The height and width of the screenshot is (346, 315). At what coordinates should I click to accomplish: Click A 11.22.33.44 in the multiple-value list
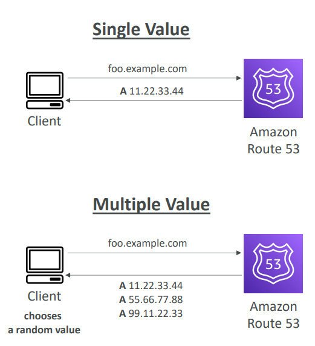151,285
